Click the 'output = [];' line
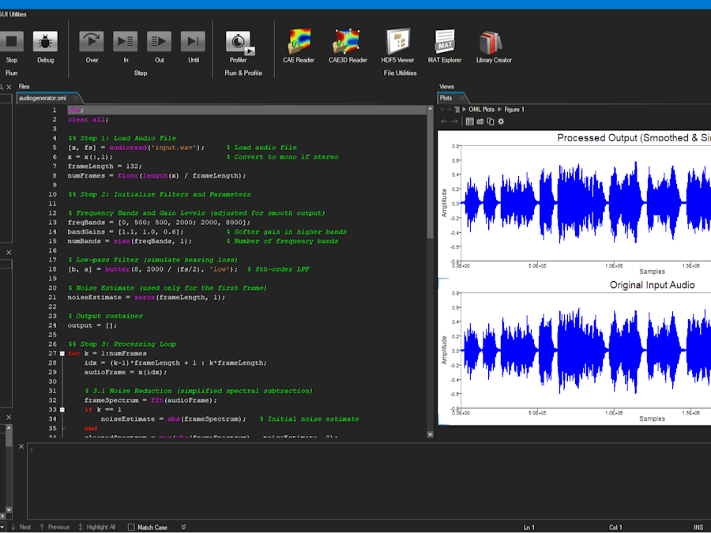 92,325
